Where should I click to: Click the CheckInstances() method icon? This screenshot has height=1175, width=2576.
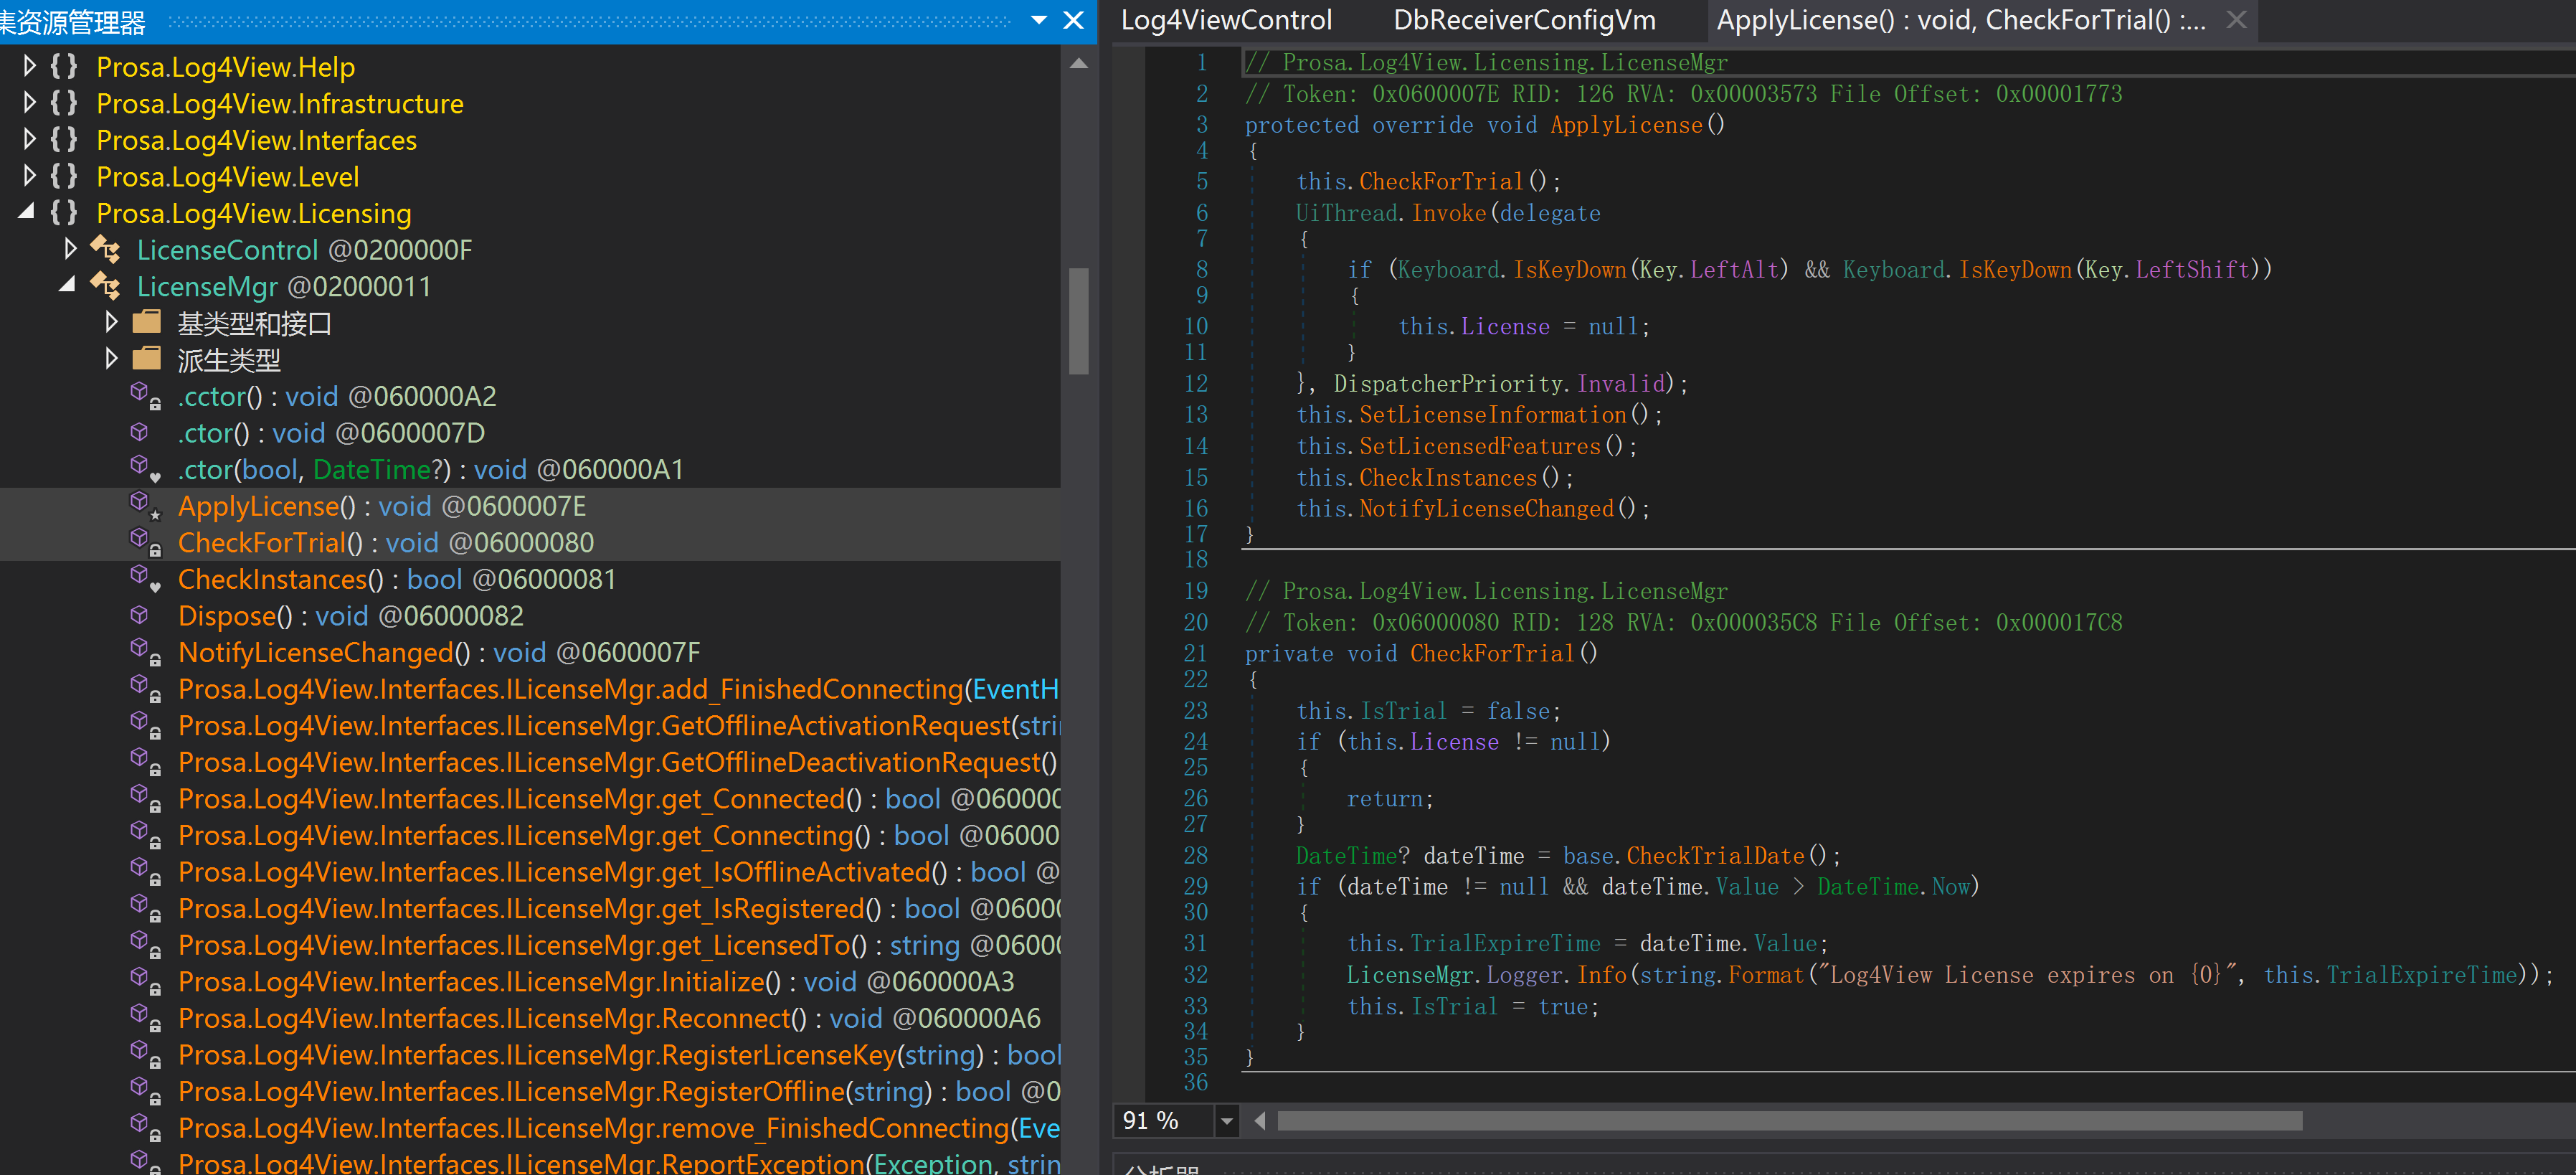(x=145, y=578)
